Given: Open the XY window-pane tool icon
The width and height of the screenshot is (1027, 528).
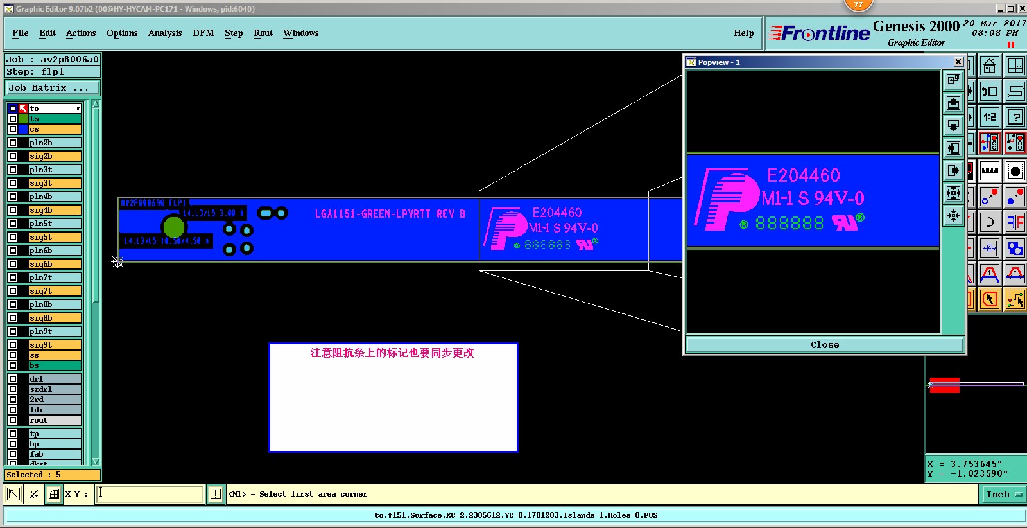Looking at the screenshot, I should pos(1015,66).
